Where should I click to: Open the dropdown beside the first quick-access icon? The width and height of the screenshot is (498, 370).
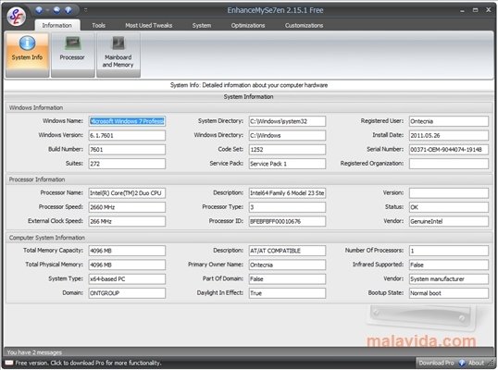[x=47, y=10]
